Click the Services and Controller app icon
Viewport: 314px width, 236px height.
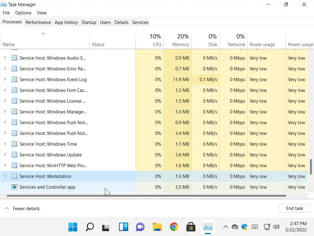click(x=14, y=187)
